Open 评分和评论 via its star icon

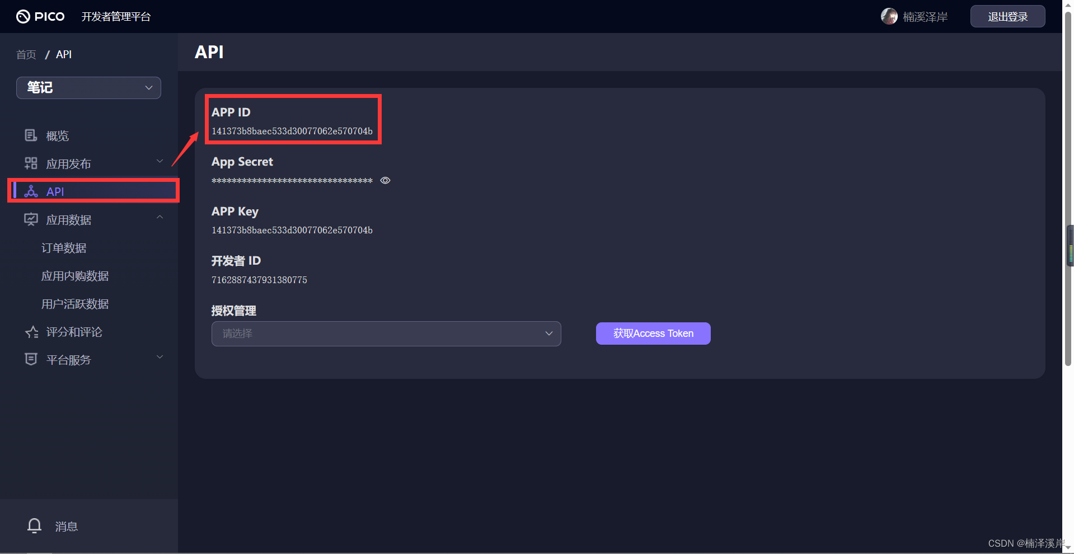[30, 331]
